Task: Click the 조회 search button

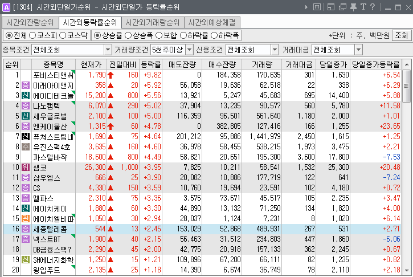Action: pyautogui.click(x=402, y=35)
